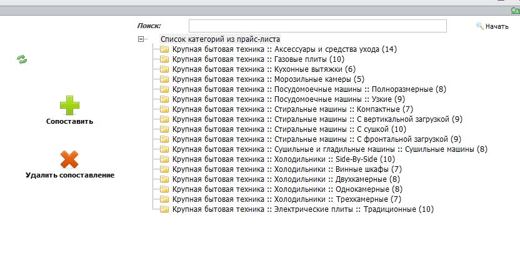
Task: Select 'Холодильники :: Трехкамерные (7)'
Action: 287,199
